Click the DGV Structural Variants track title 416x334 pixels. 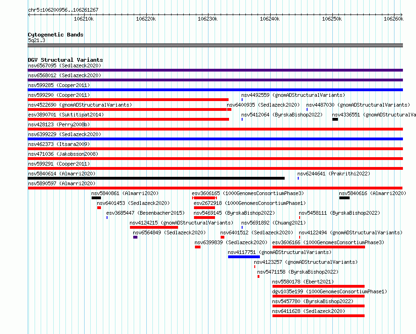tap(65, 60)
